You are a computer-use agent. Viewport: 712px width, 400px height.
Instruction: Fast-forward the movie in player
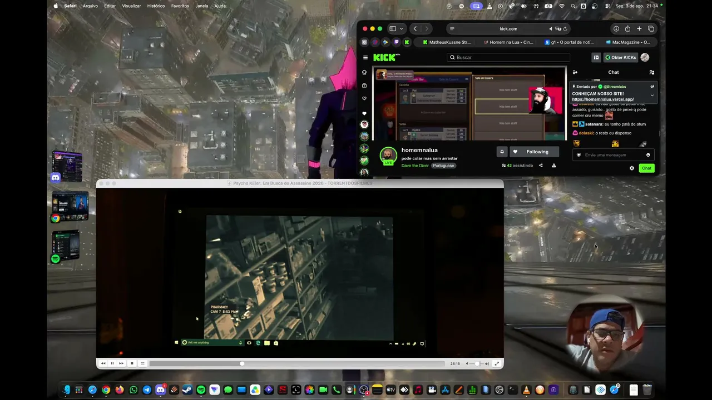click(x=121, y=363)
